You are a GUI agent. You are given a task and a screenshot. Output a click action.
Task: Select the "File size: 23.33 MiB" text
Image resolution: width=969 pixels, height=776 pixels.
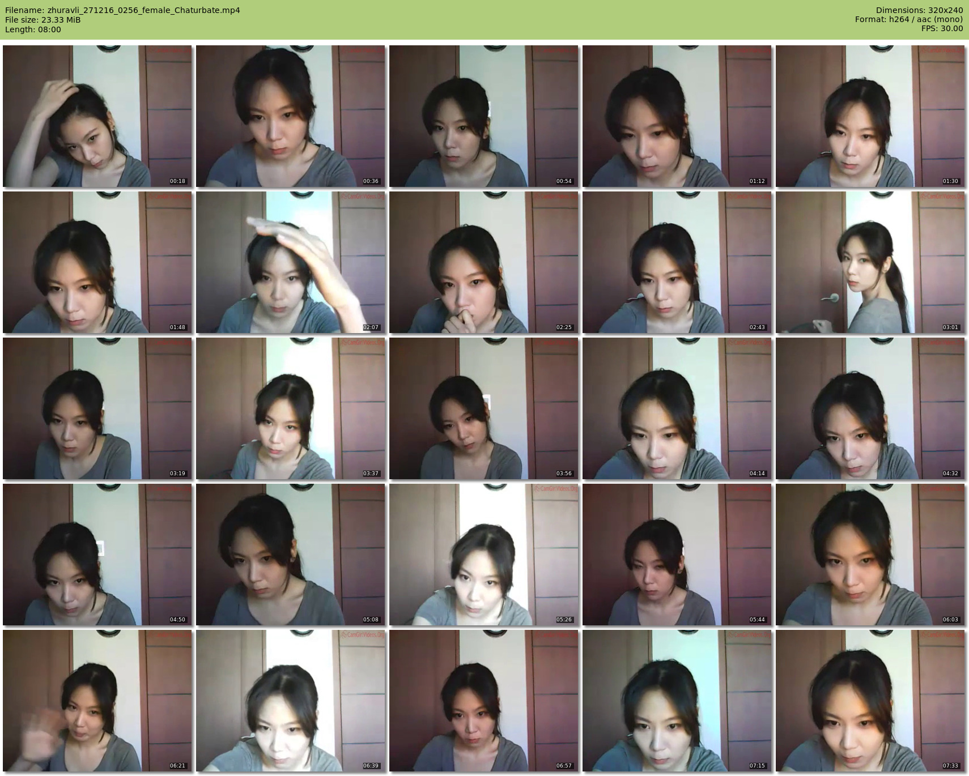click(42, 20)
